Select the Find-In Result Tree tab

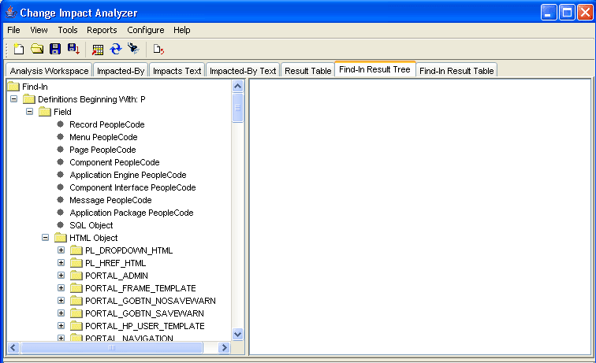tap(374, 69)
